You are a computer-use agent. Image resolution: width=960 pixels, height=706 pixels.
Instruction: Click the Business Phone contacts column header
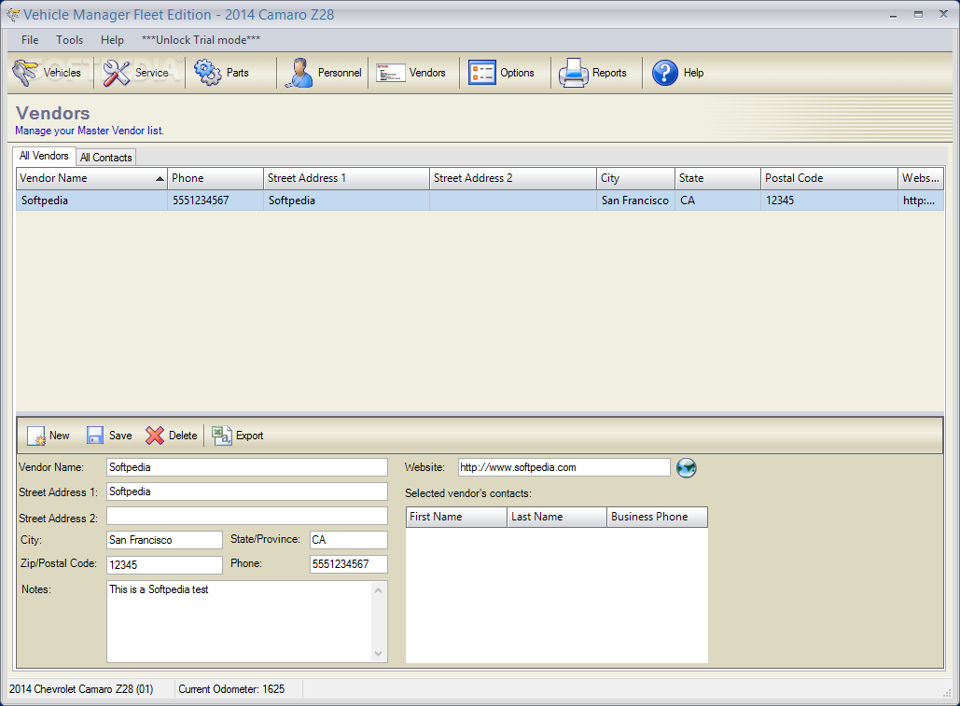click(x=657, y=517)
